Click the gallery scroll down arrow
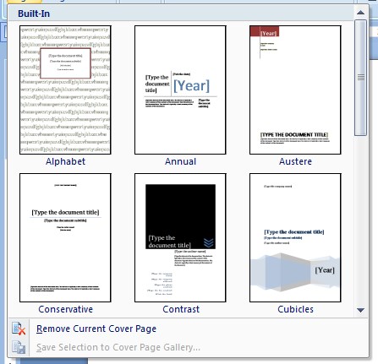The image size is (378, 364). coord(360,310)
